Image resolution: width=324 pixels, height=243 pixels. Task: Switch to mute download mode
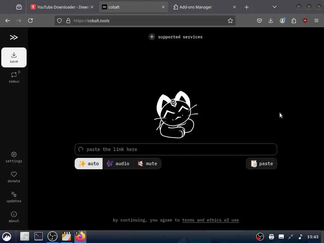tap(147, 164)
